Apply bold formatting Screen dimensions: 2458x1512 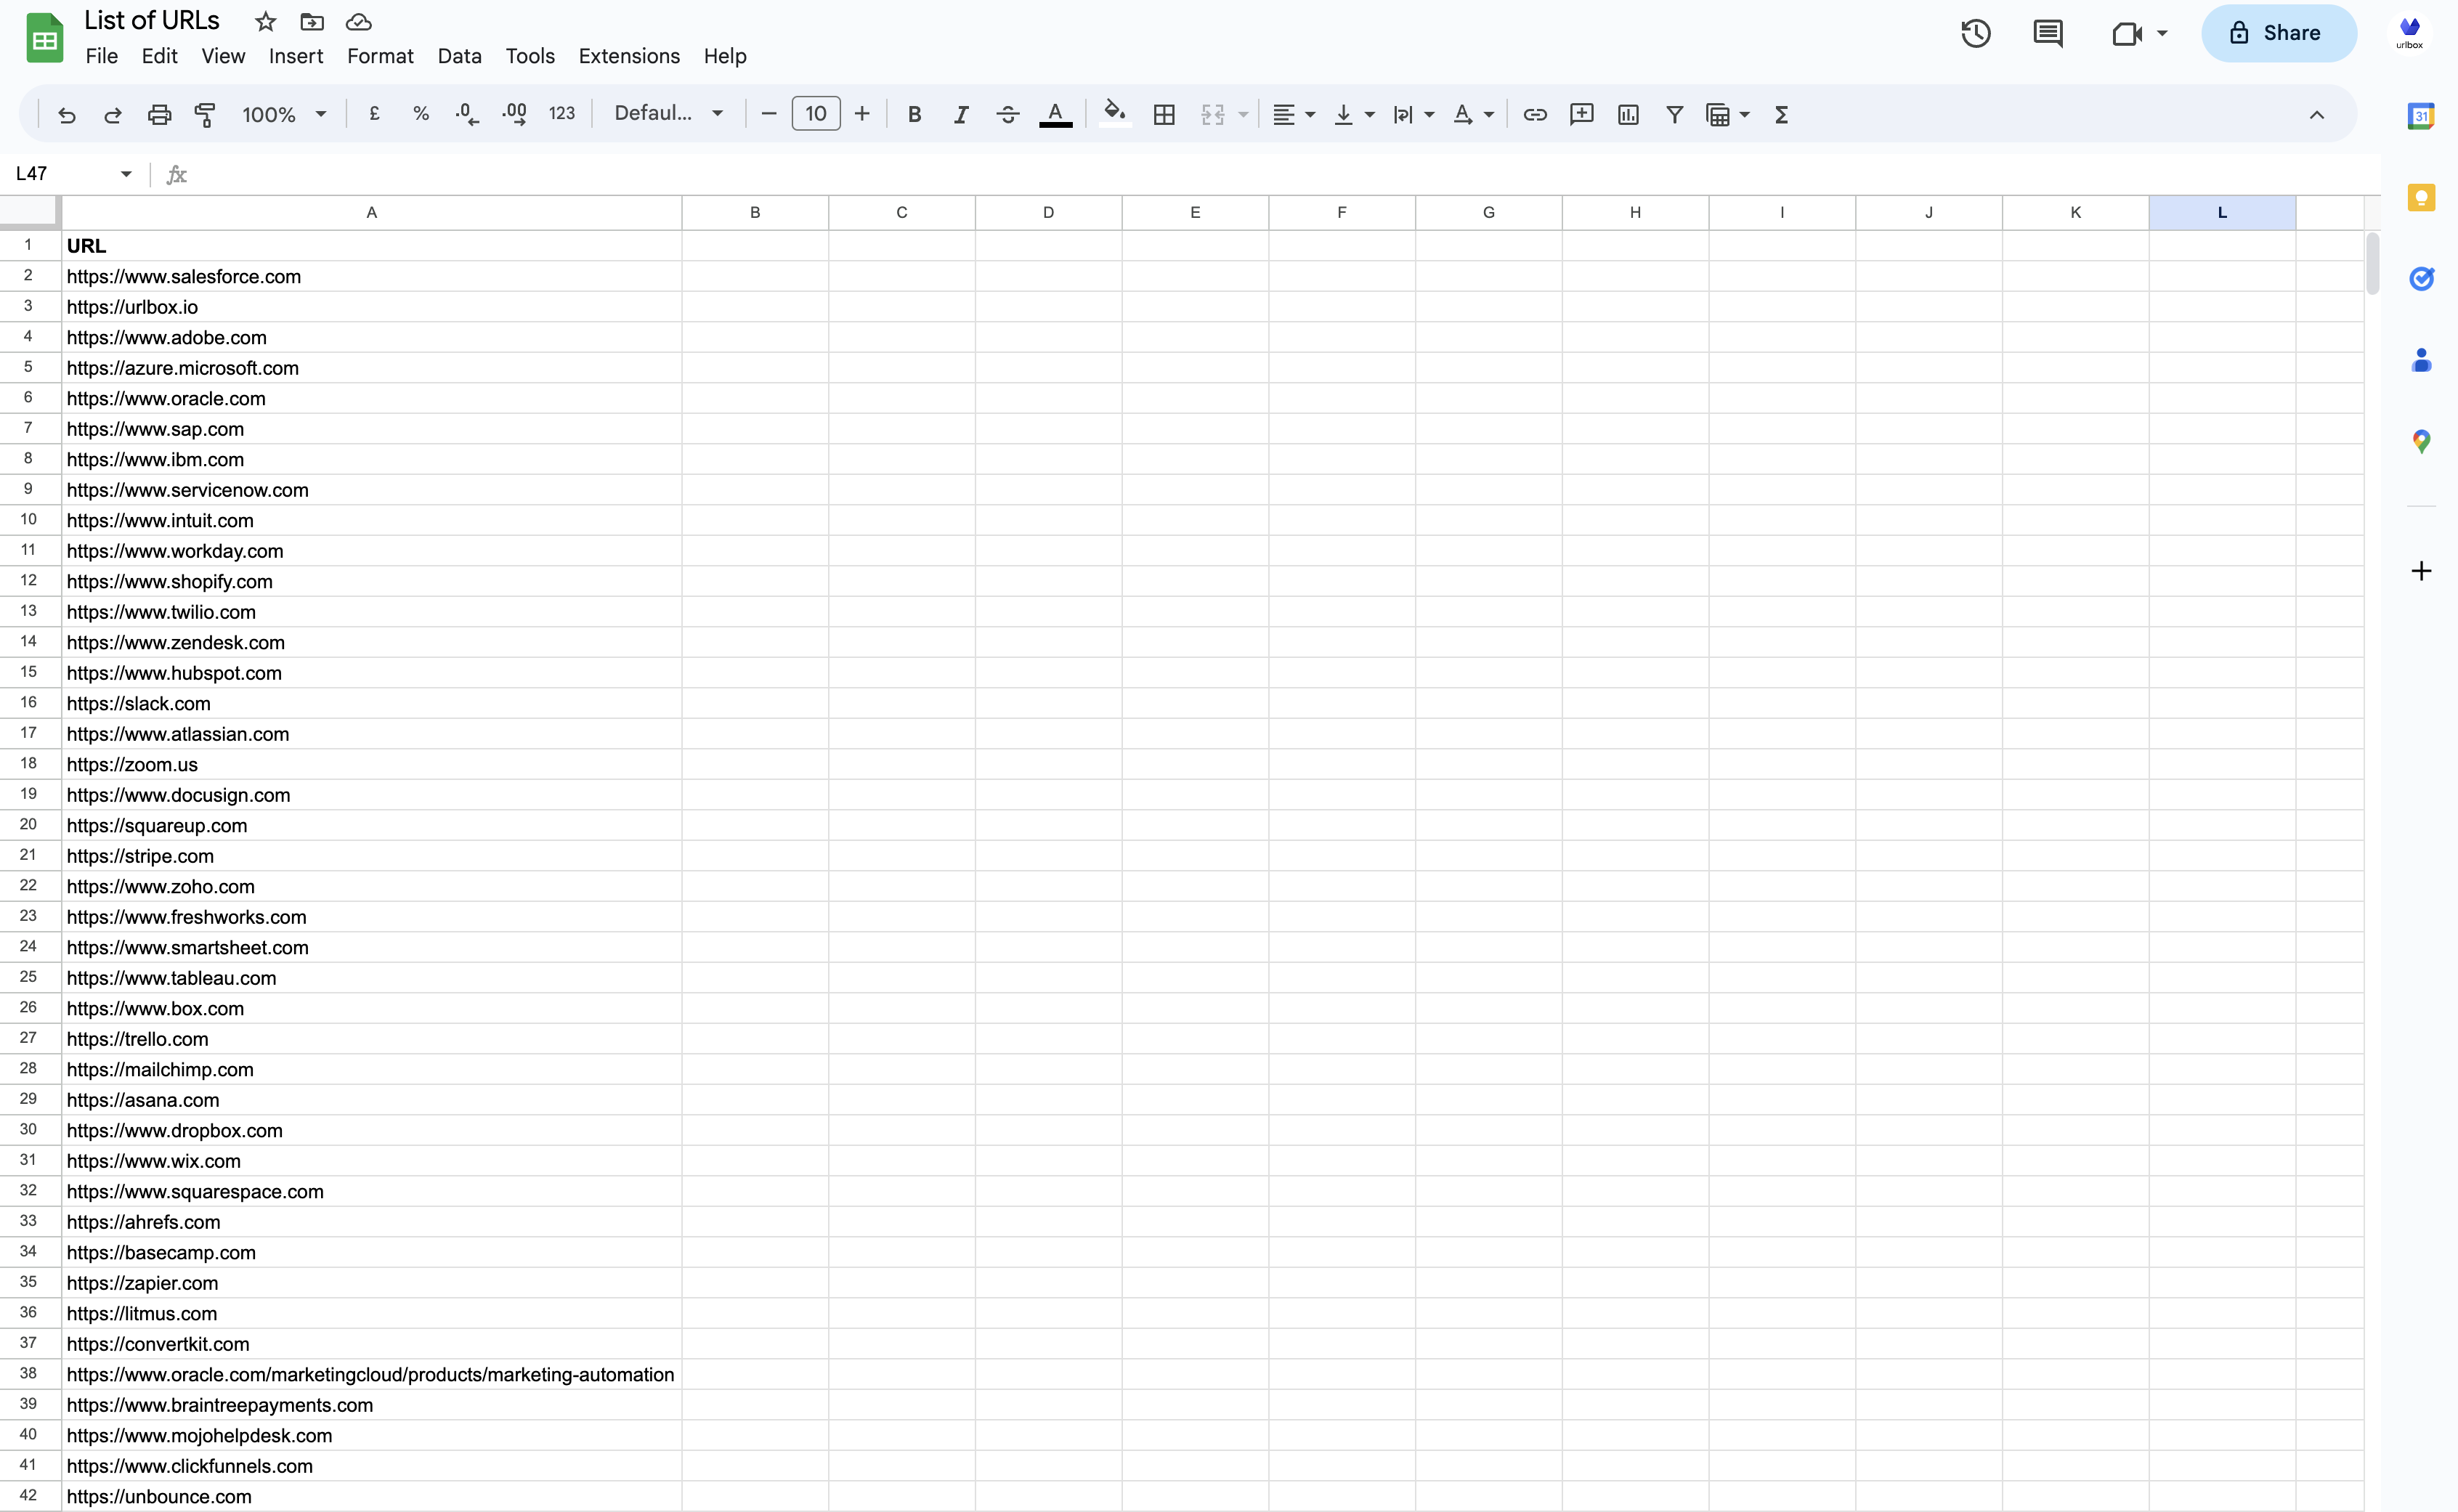pyautogui.click(x=914, y=114)
